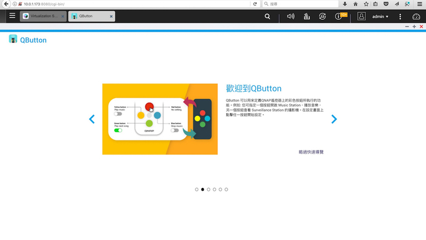426x240 pixels.
Task: Open the dashboard gauge icon
Action: pos(416,16)
